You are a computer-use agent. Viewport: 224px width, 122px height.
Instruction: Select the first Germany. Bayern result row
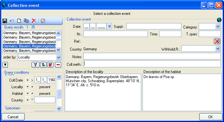29,33
